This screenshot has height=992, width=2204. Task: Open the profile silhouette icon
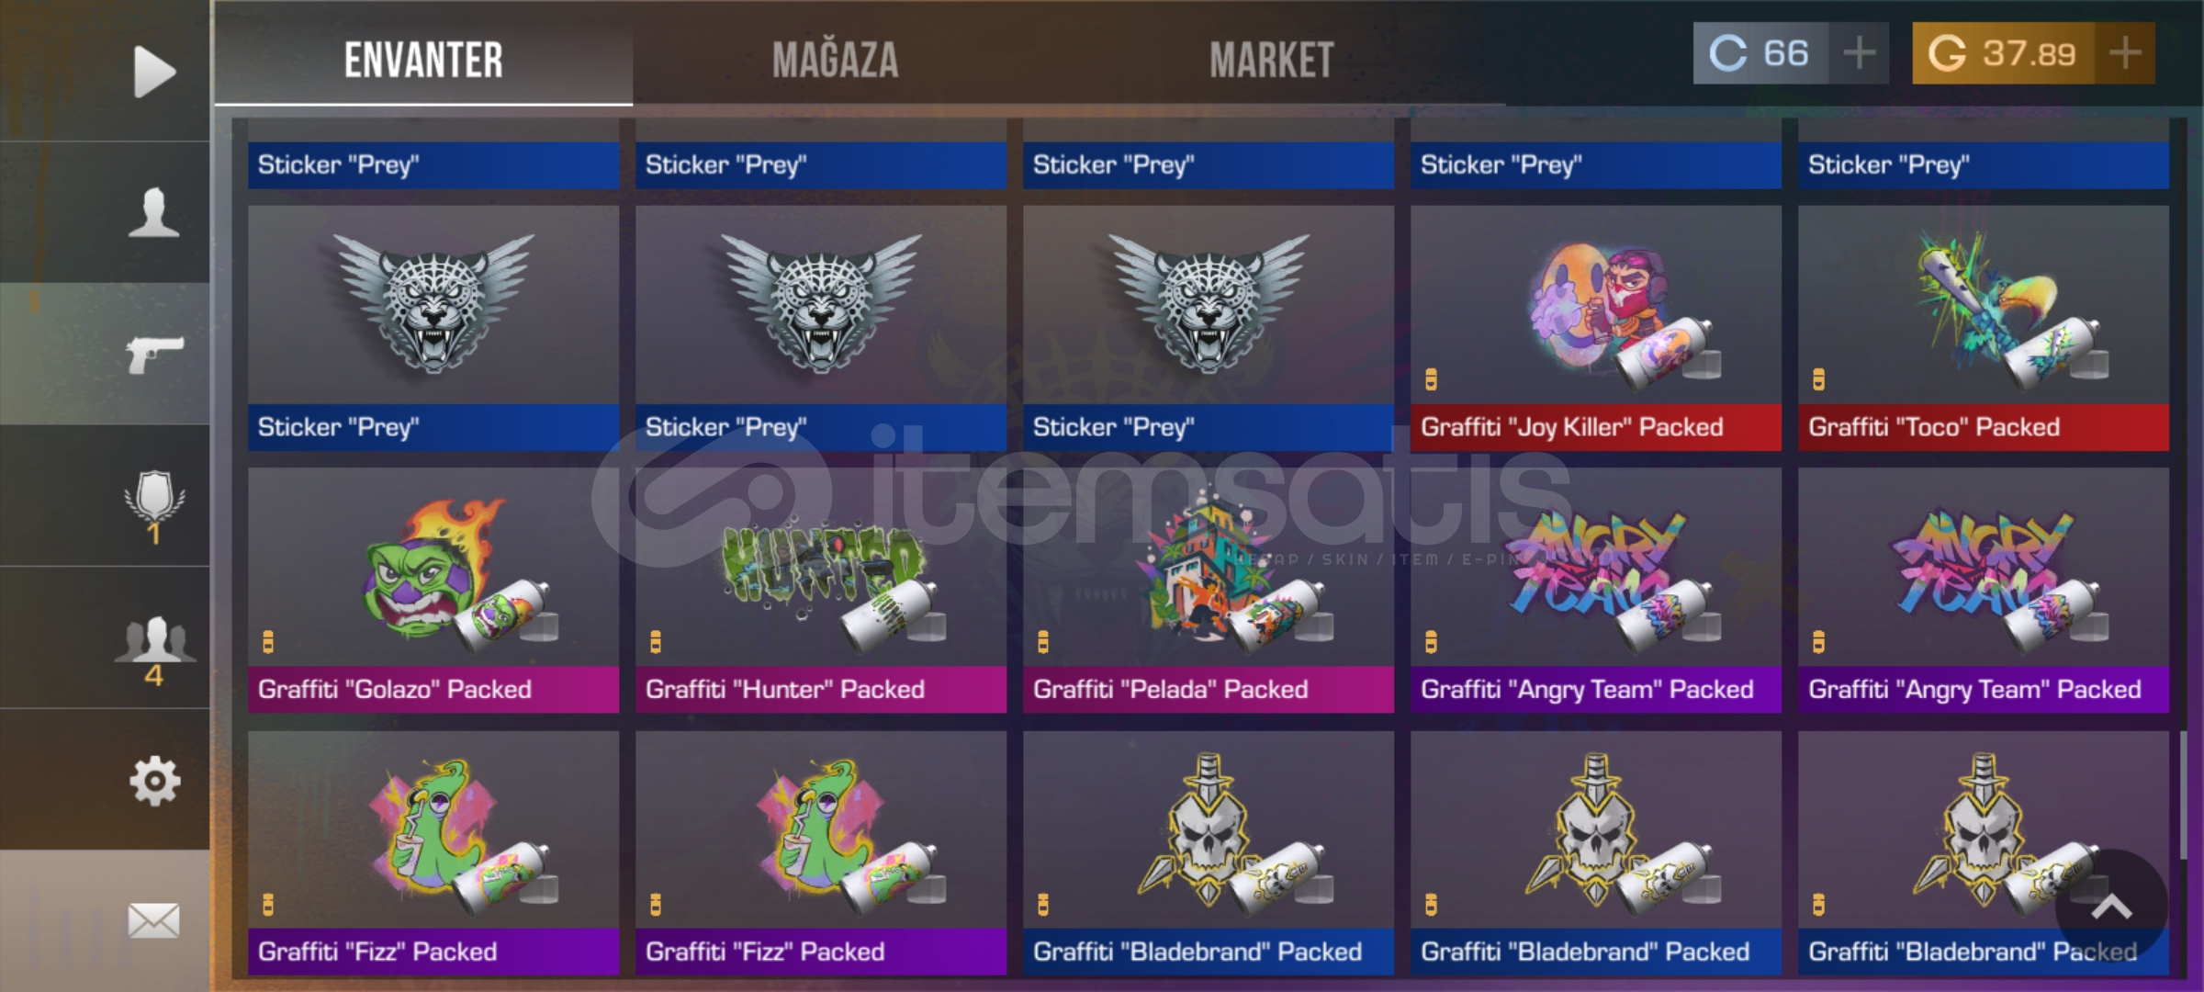153,212
